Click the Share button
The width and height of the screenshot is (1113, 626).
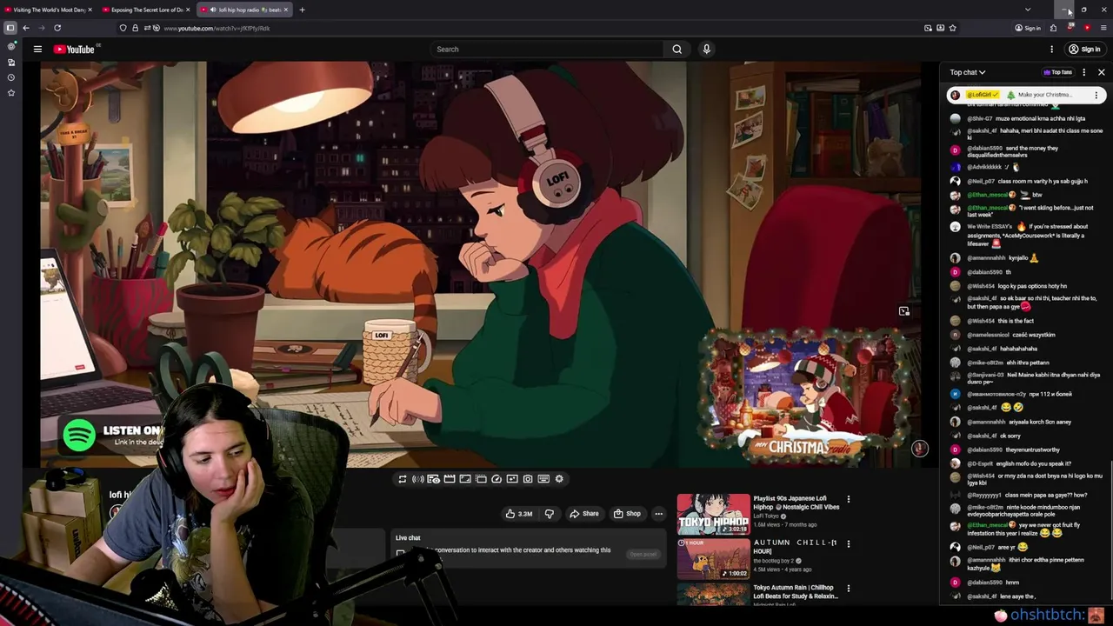(584, 514)
